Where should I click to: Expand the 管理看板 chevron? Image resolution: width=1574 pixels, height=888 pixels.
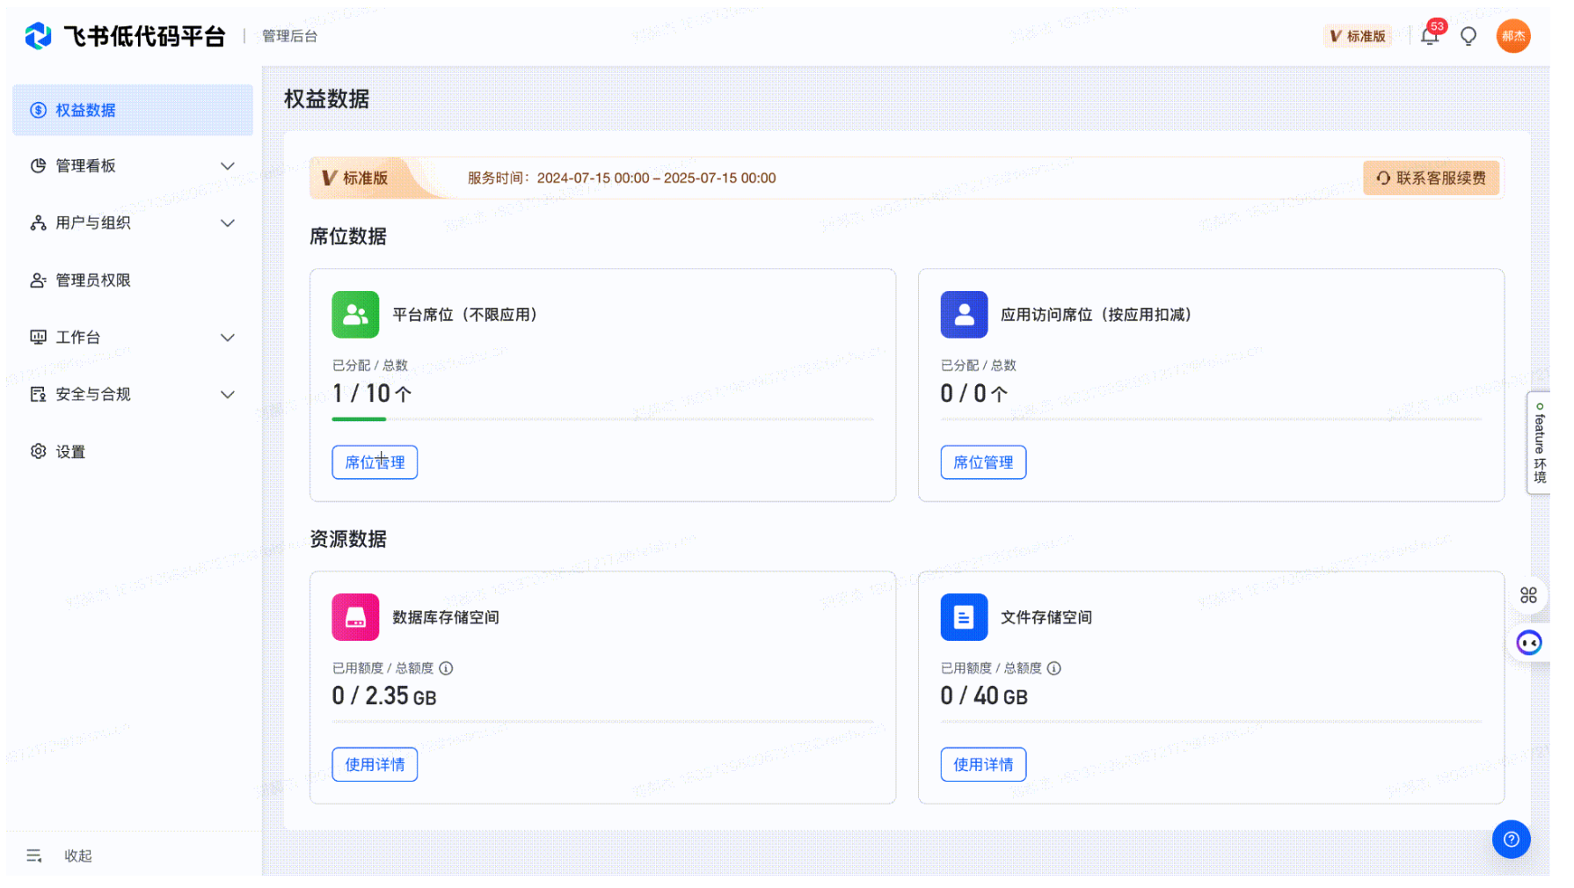(228, 166)
